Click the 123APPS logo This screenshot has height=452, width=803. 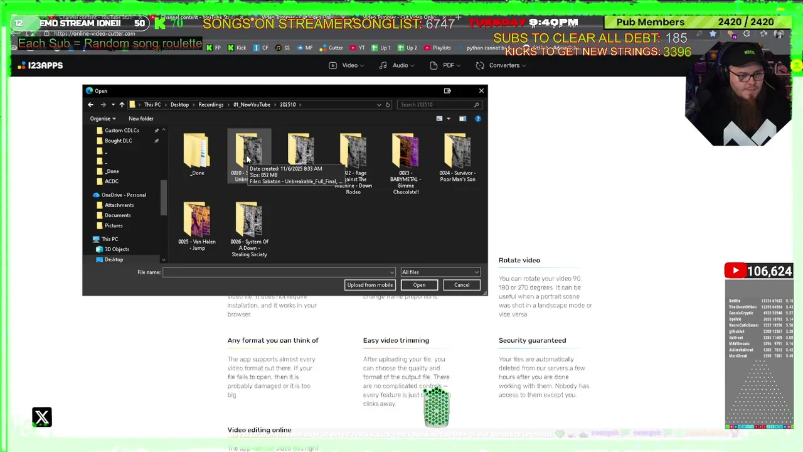(x=41, y=65)
